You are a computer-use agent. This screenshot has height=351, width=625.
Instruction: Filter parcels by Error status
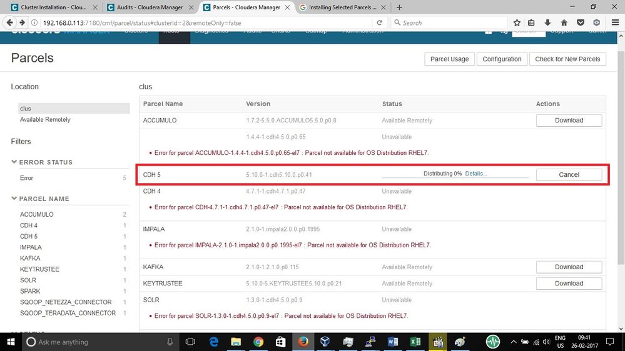pos(26,178)
